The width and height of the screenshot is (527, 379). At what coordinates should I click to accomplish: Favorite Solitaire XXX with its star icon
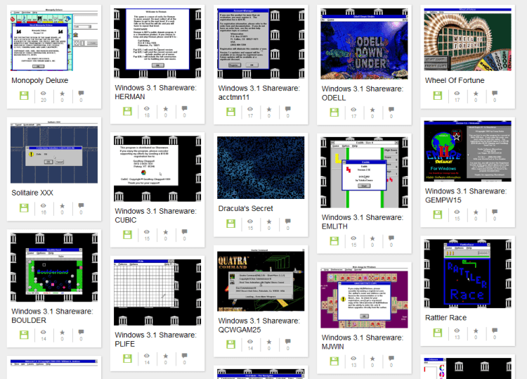pos(62,206)
